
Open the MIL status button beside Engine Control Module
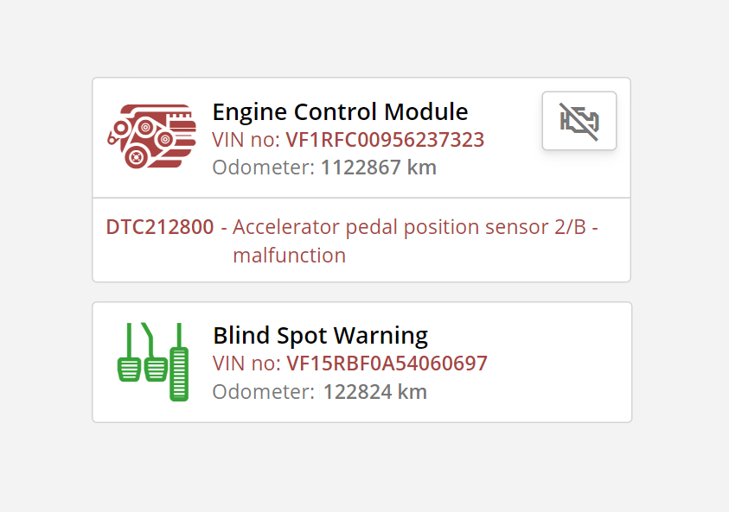579,121
